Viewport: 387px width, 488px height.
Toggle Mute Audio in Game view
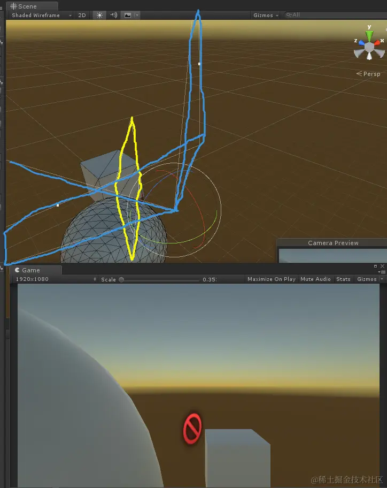(x=315, y=279)
